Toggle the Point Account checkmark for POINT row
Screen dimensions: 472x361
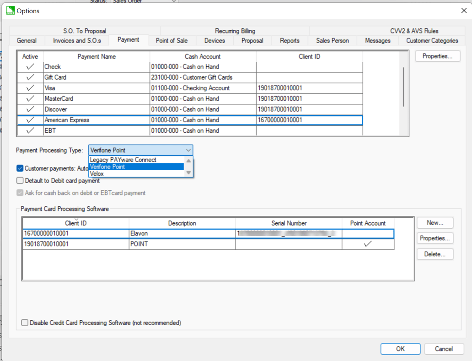(x=368, y=244)
